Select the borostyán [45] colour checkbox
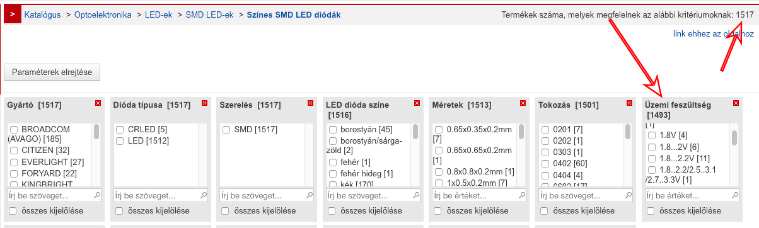The height and width of the screenshot is (228, 759). [332, 129]
